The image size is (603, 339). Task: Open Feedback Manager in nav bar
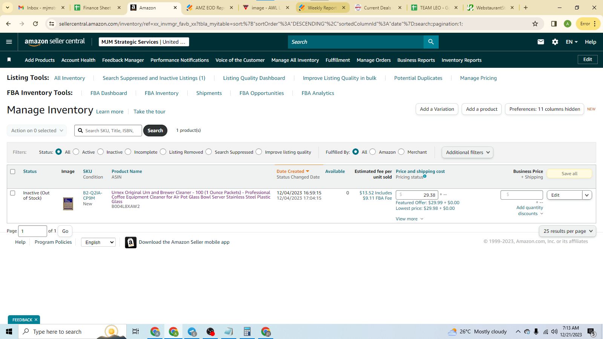pyautogui.click(x=123, y=60)
